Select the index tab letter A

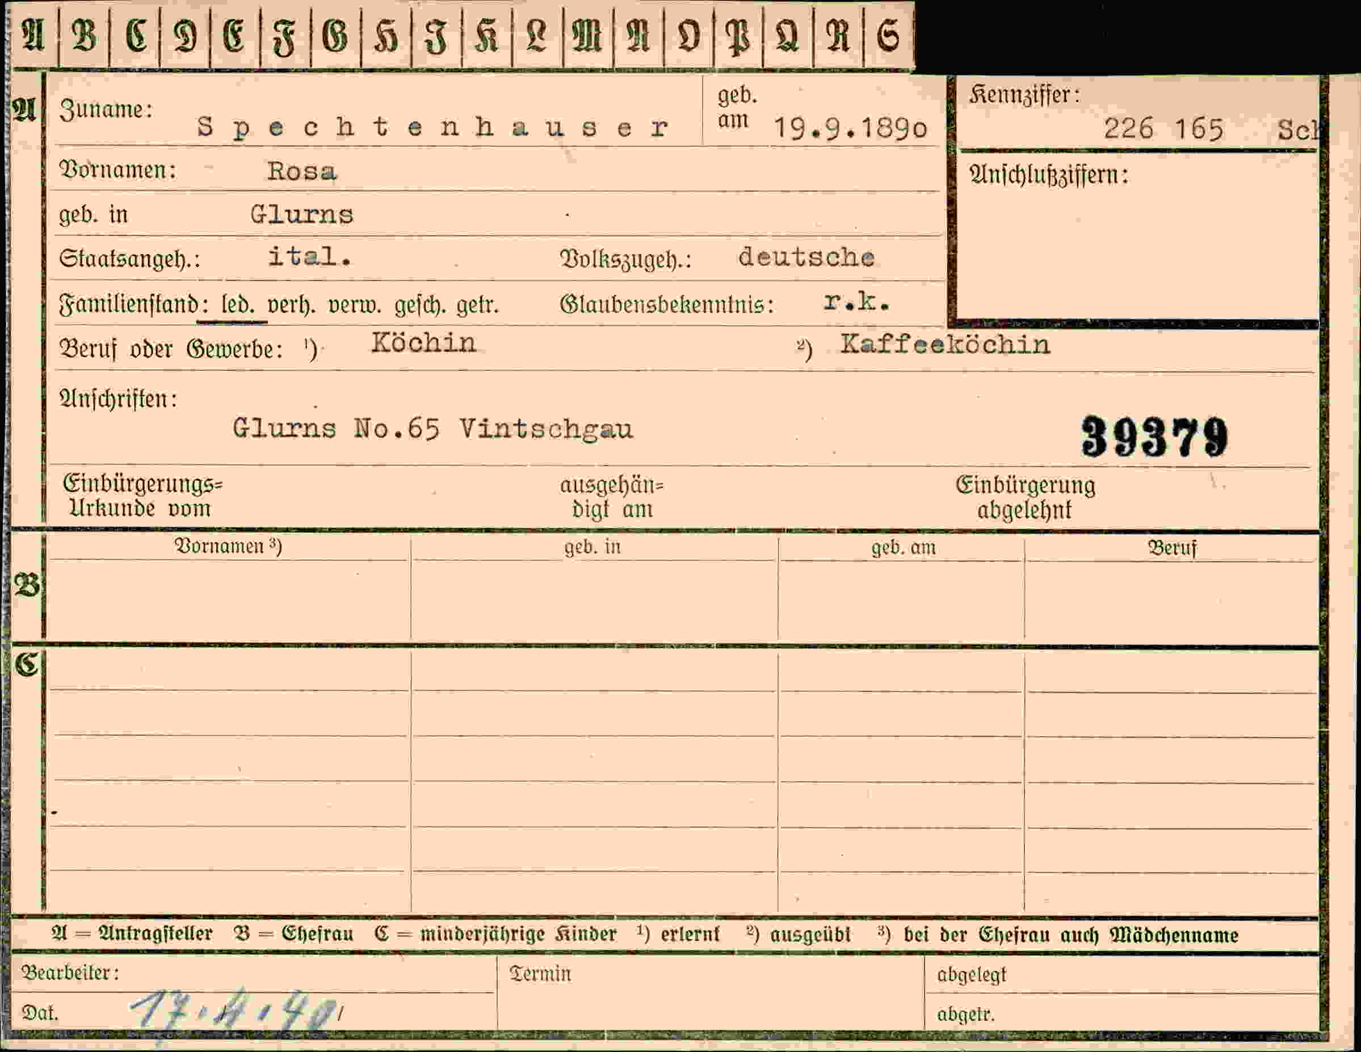point(33,36)
